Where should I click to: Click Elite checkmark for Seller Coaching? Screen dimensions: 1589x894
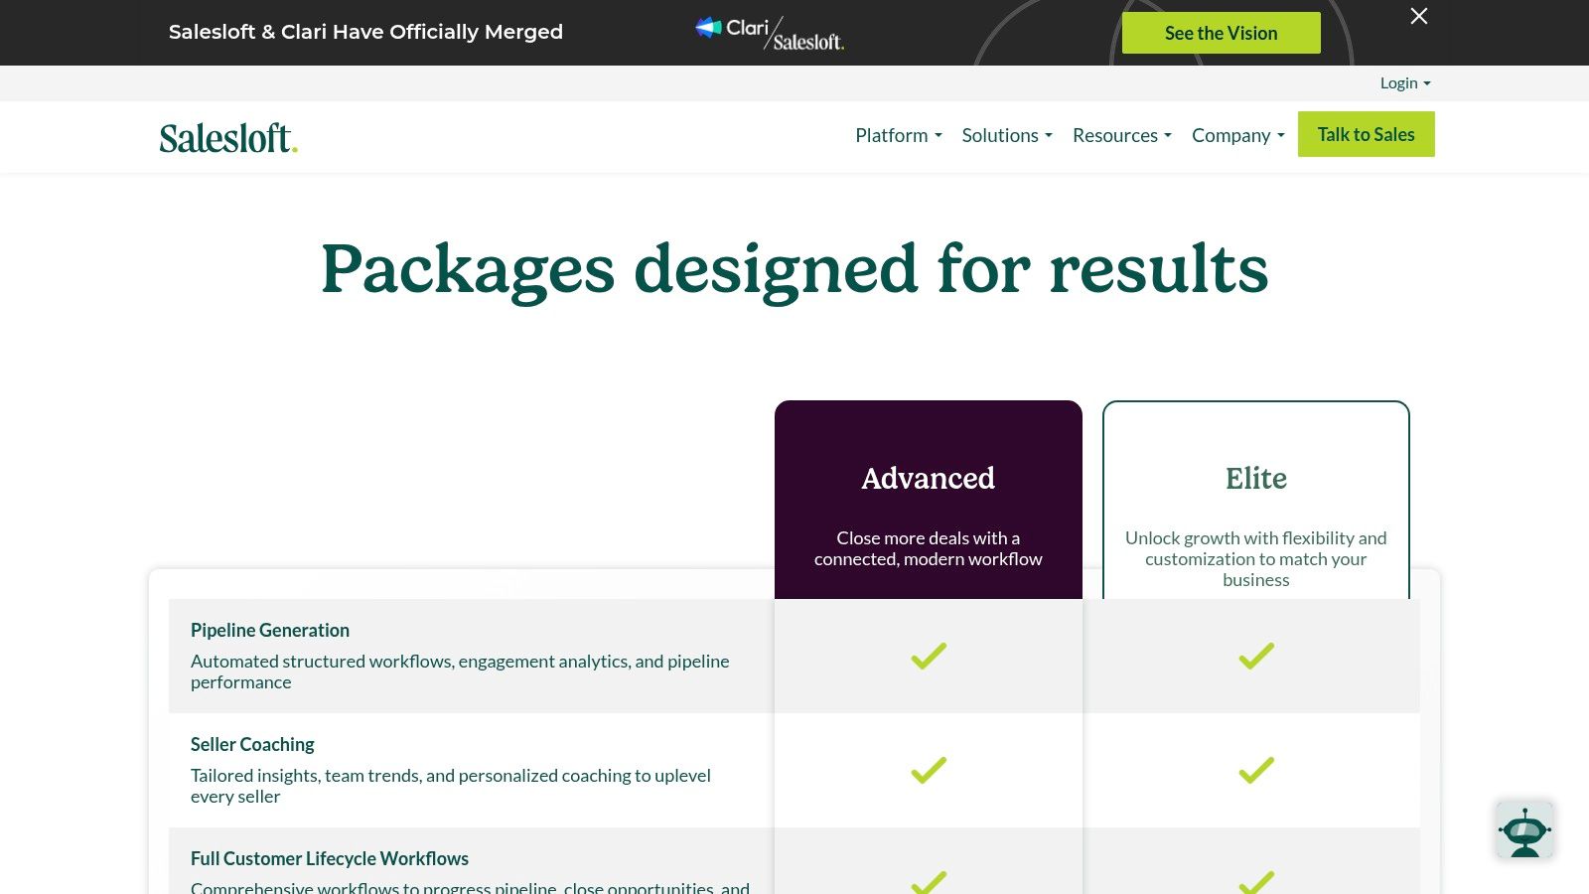[x=1255, y=770]
